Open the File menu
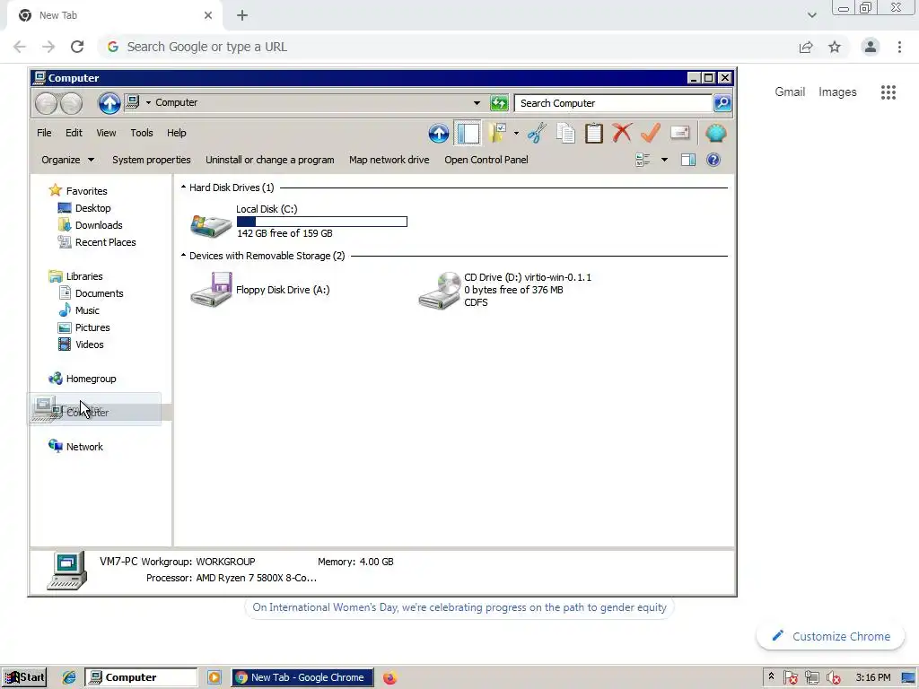Image resolution: width=919 pixels, height=689 pixels. [x=44, y=133]
